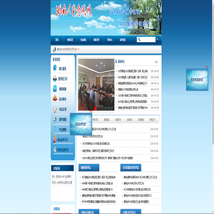Viewport: 214px width, 214px height.
Task: Select the red slide indicator number 1
Action: 95,108
